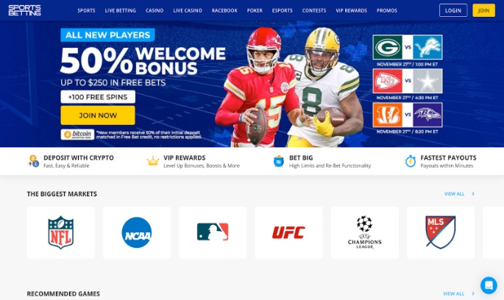
Task: Select the Packers vs Lions matchup
Action: [408, 47]
